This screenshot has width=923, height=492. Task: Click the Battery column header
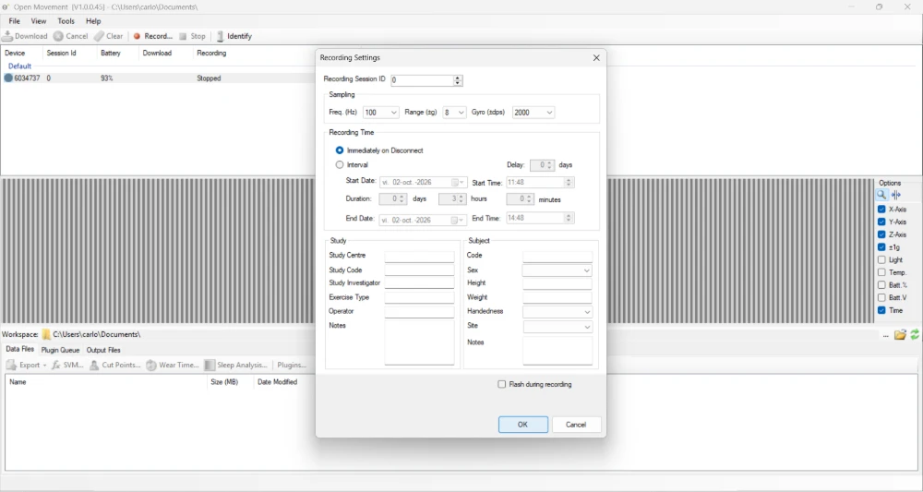(110, 53)
